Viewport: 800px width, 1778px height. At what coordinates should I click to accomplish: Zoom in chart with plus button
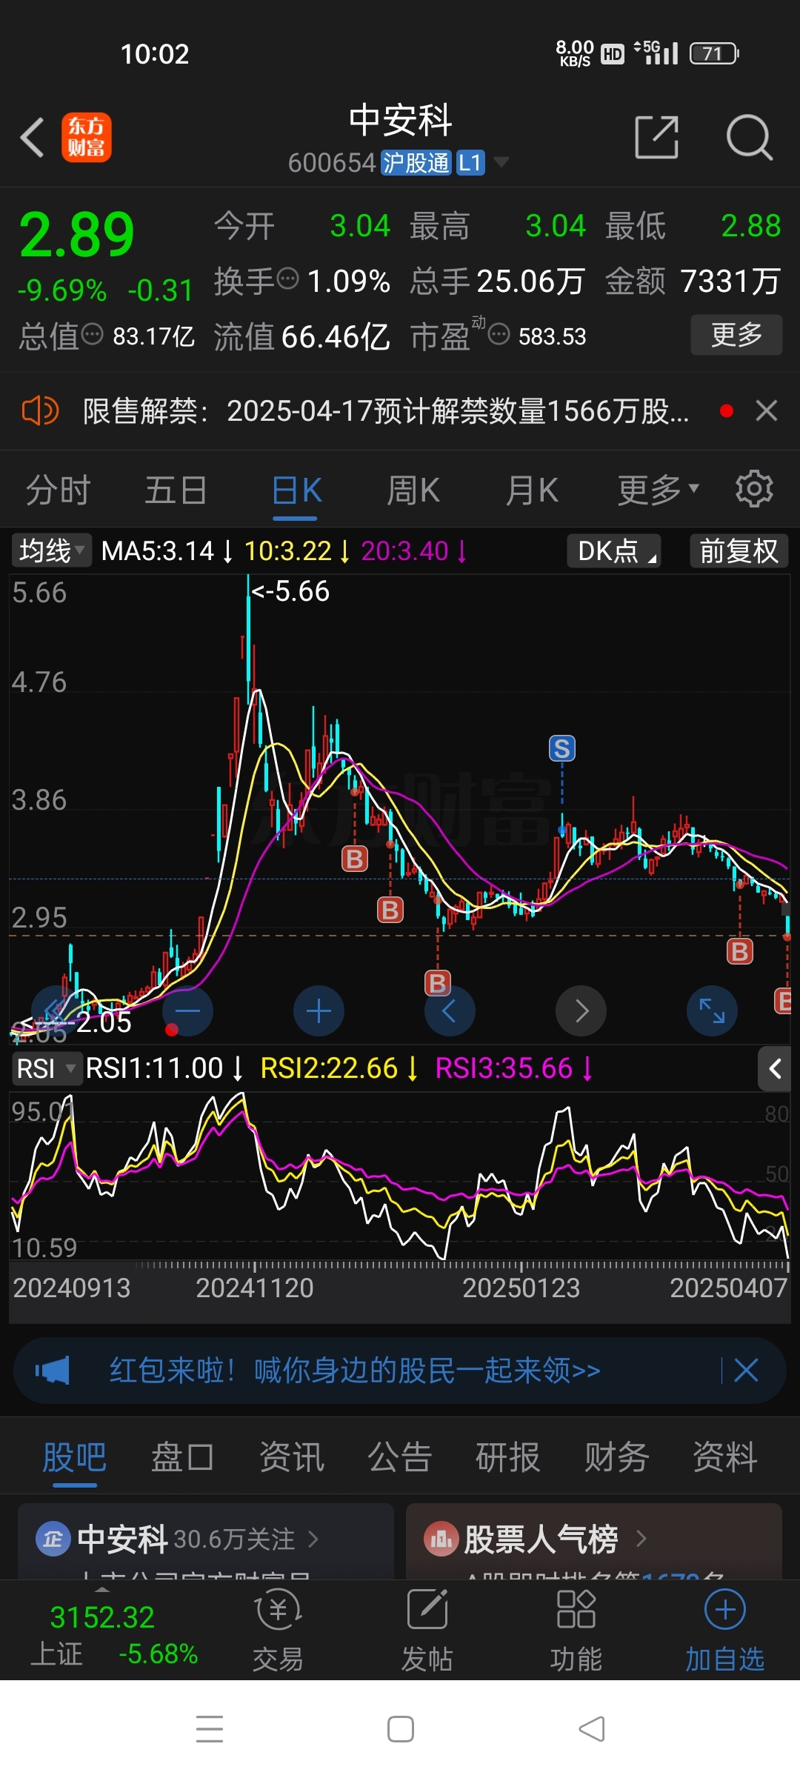319,1010
